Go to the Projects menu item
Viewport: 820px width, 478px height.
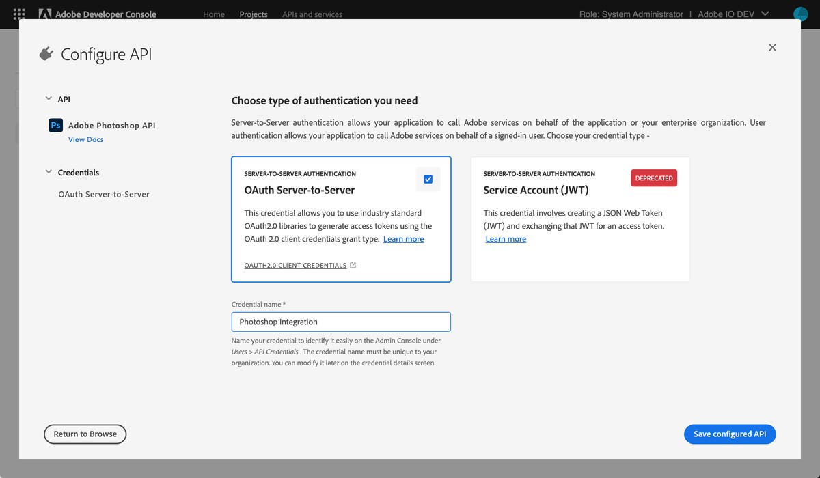[x=253, y=14]
